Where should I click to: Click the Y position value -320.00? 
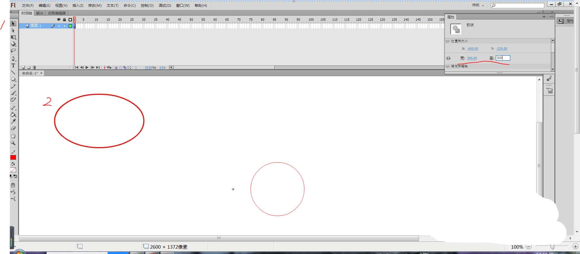(502, 49)
